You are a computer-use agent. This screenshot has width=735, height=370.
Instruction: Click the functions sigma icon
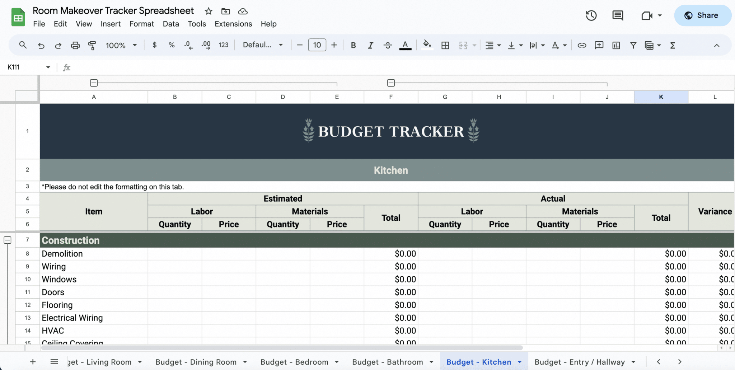click(673, 45)
